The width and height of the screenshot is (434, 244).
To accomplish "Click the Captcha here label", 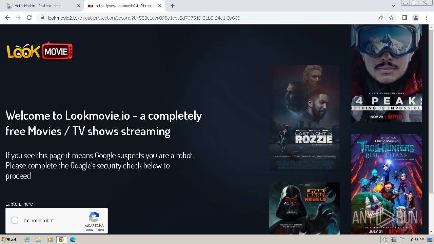I will 19,204.
